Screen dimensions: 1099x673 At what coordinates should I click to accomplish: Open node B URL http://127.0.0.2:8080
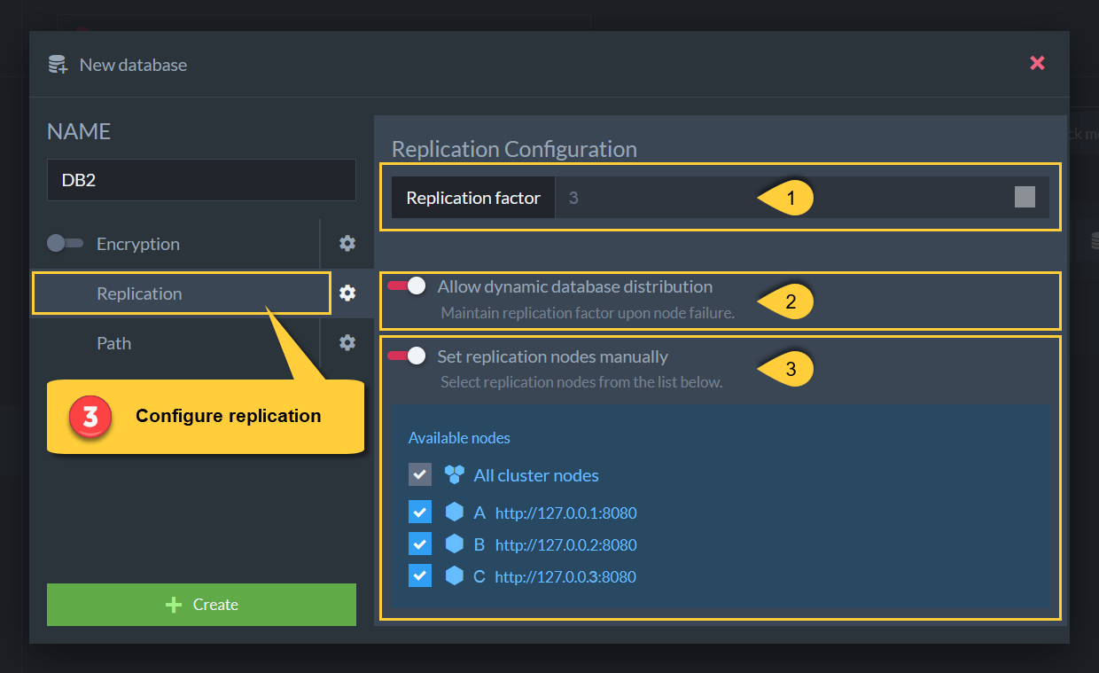565,544
